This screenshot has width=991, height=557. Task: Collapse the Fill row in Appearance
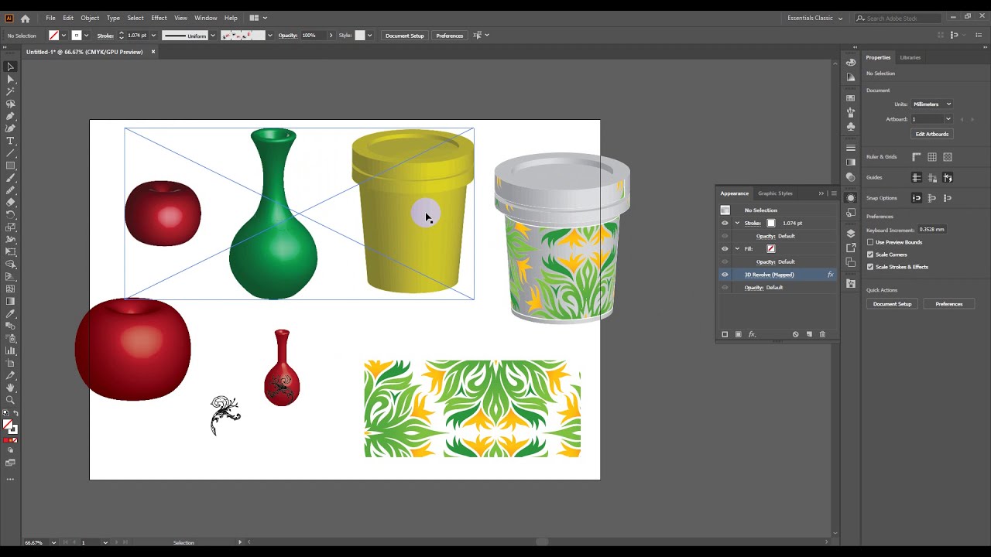737,249
